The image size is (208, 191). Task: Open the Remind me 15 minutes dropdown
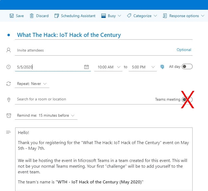pyautogui.click(x=46, y=116)
